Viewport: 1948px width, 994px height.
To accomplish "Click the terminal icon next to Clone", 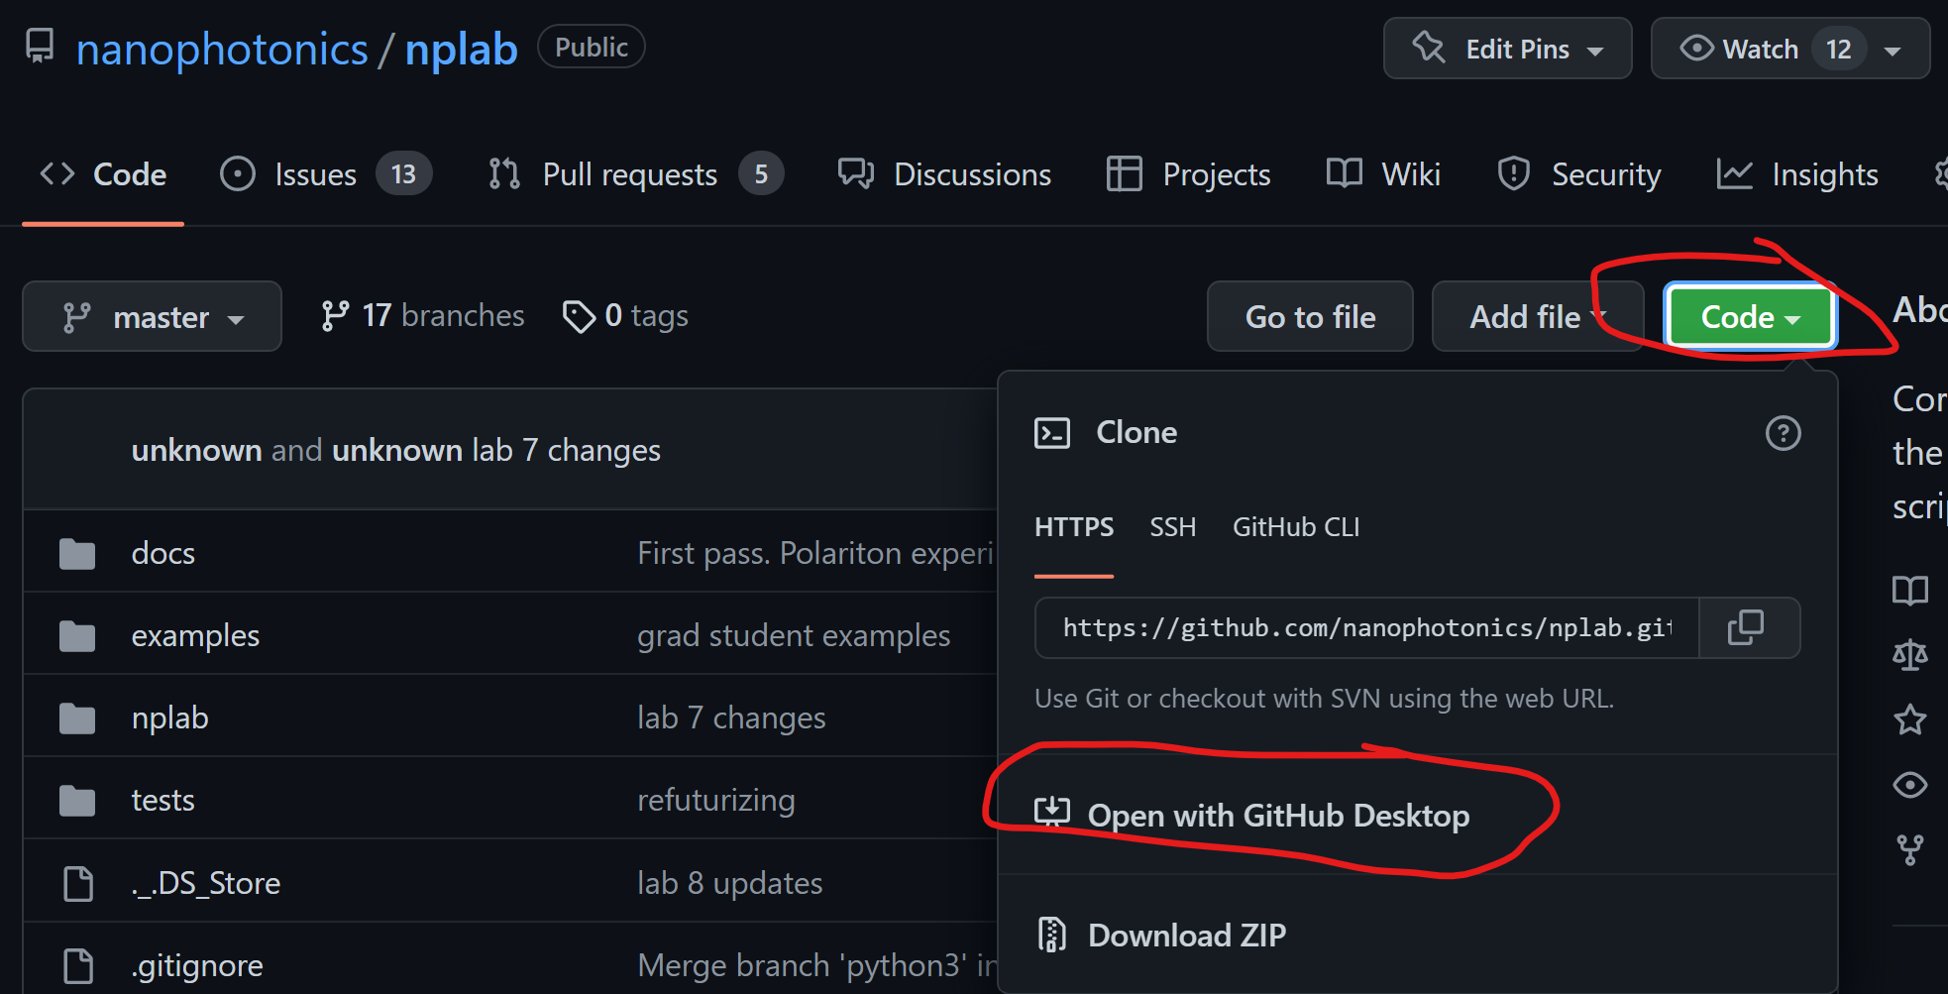I will [1052, 433].
